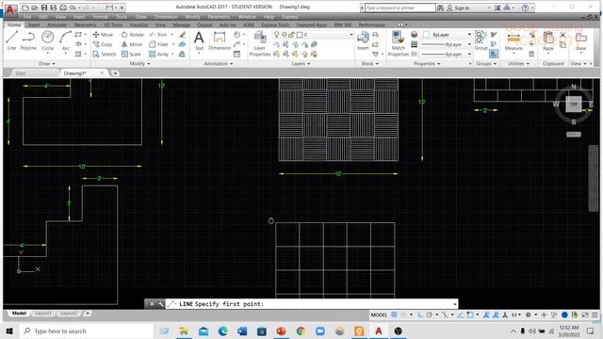603x339 pixels.
Task: Select the multiline Text tool
Action: coord(199,40)
